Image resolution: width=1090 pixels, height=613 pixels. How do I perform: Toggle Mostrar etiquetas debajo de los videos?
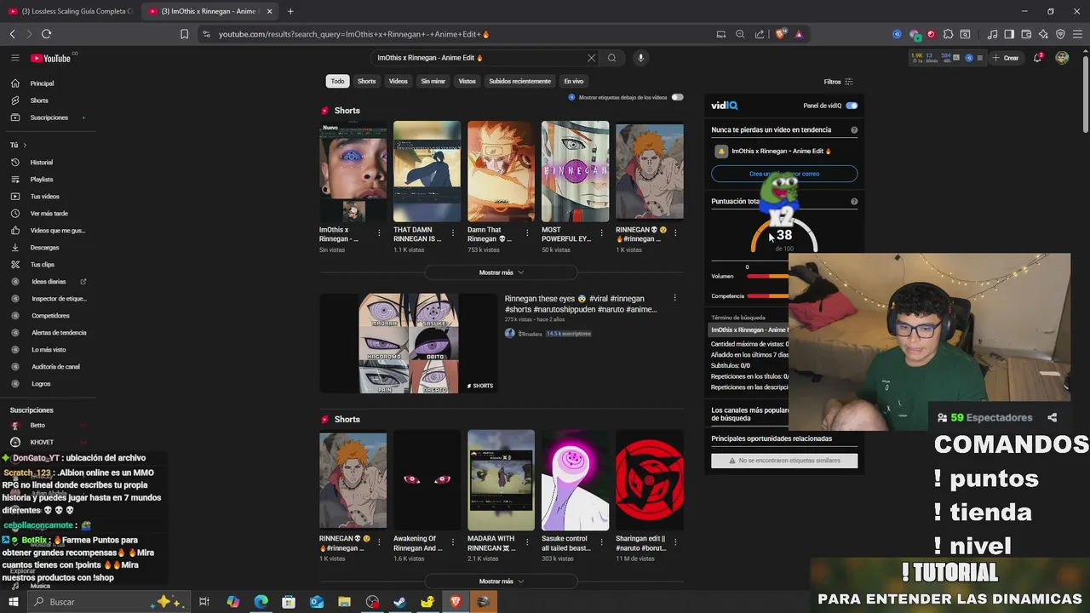point(677,97)
